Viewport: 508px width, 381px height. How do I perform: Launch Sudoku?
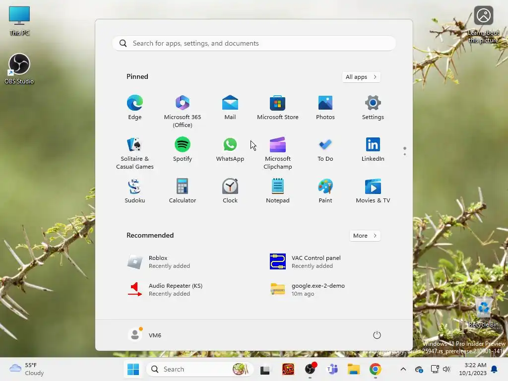[135, 191]
